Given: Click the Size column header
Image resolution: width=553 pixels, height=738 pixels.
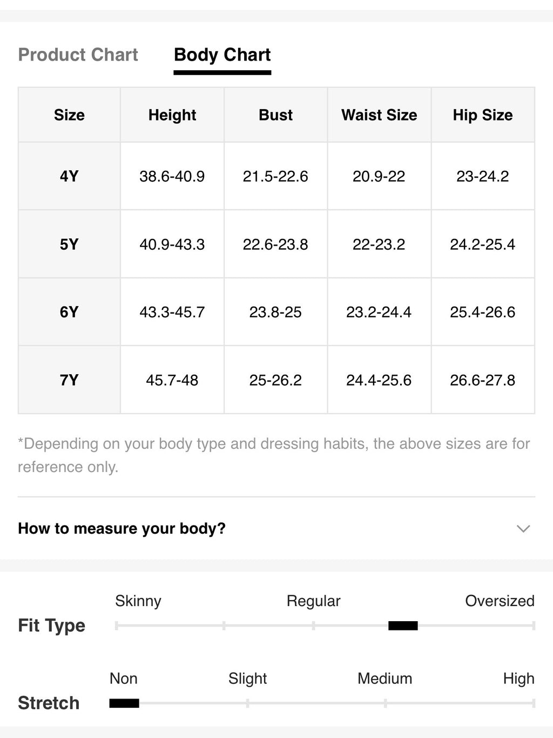Looking at the screenshot, I should [69, 115].
